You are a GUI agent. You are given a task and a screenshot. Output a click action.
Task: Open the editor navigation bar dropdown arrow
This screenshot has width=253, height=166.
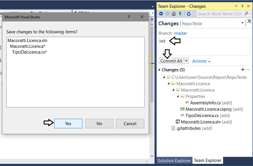click(x=153, y=13)
